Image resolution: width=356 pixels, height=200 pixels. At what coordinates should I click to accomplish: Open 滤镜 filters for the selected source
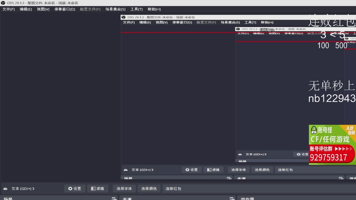pyautogui.click(x=97, y=188)
